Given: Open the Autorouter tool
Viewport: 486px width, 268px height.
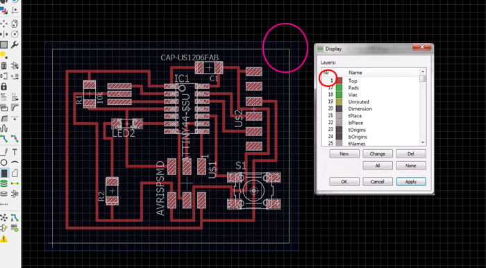Looking at the screenshot, I should (x=15, y=217).
